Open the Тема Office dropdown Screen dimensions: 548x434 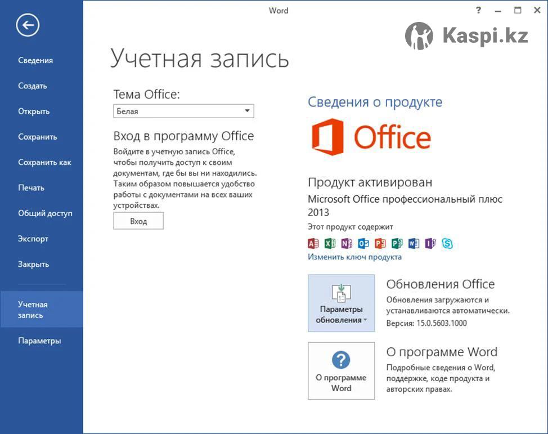tap(183, 111)
